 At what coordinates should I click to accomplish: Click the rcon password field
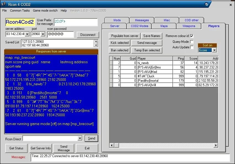(x=61, y=34)
